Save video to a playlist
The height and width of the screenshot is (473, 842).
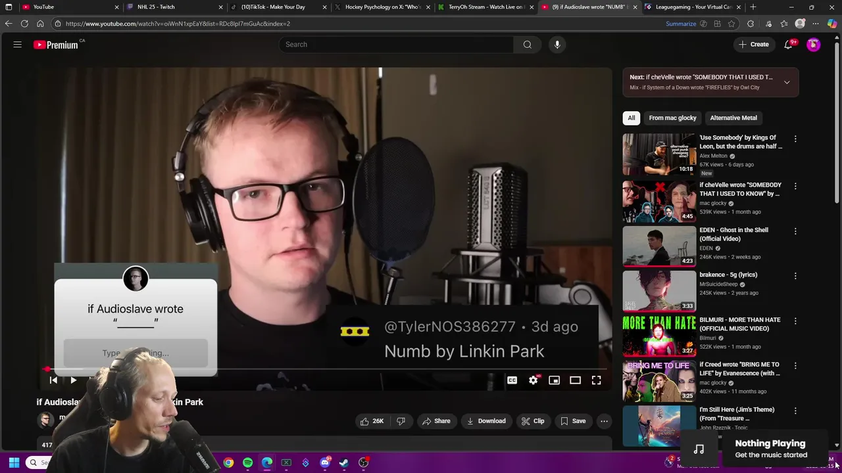coord(572,421)
